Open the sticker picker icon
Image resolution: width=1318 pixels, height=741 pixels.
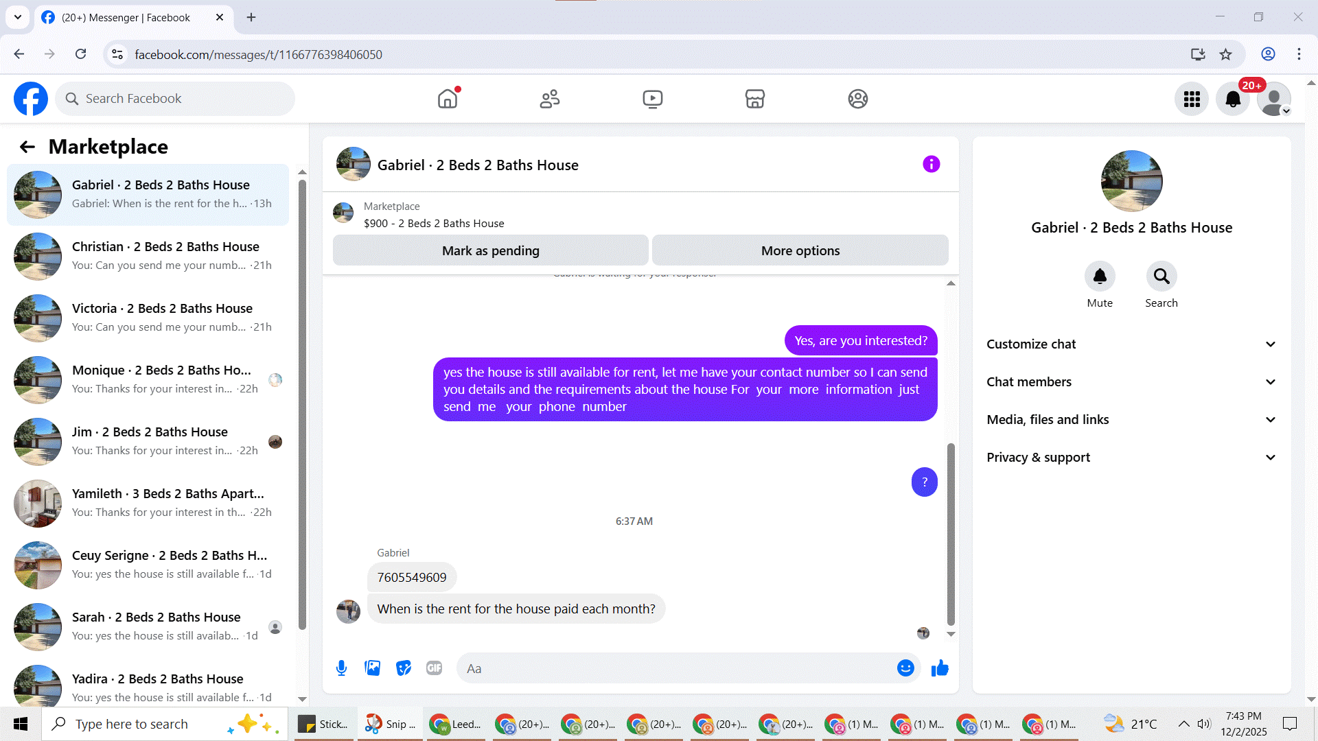pyautogui.click(x=404, y=668)
